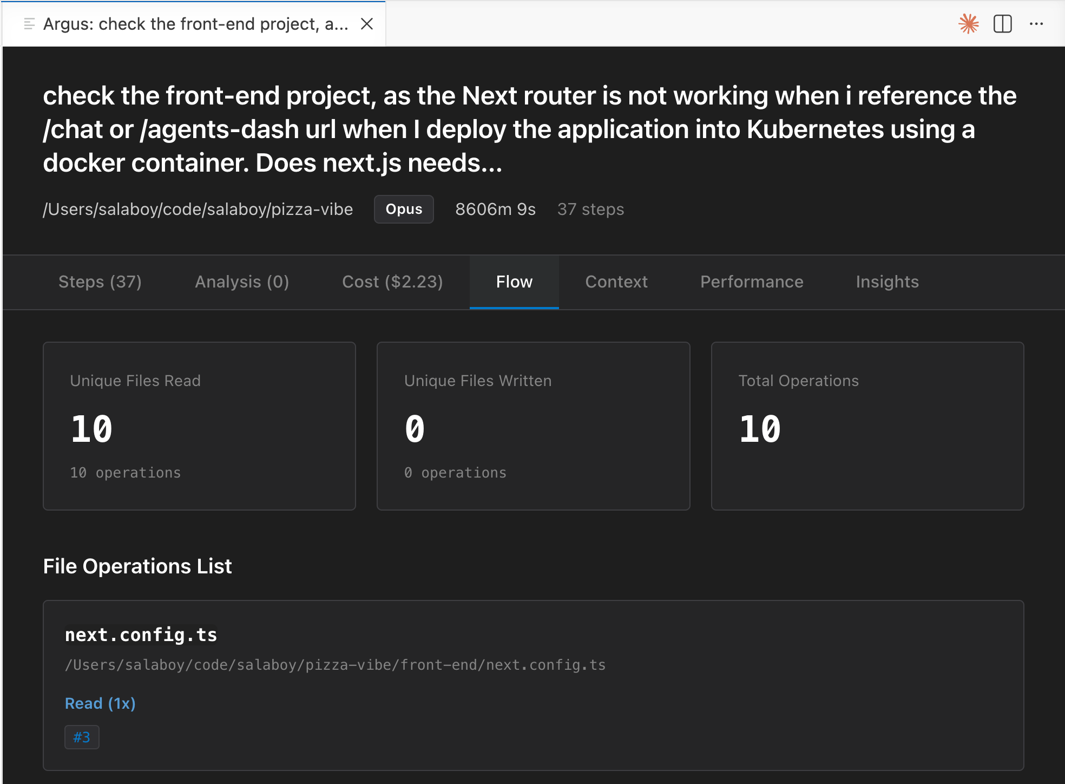The image size is (1065, 784).
Task: Click the split editor layout icon
Action: coord(1002,24)
